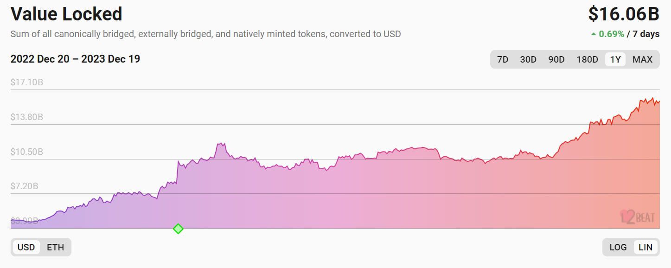Click the chart description subtitle text

(x=205, y=33)
